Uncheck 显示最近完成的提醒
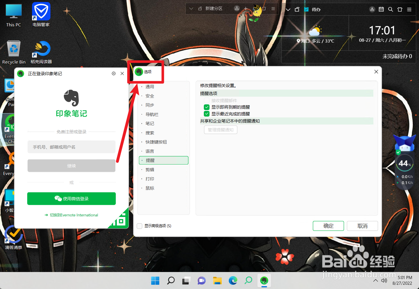The image size is (419, 289). 207,114
